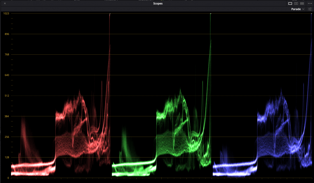314x183 pixels.
Task: Click the 896 graticule label
Action: click(6, 34)
